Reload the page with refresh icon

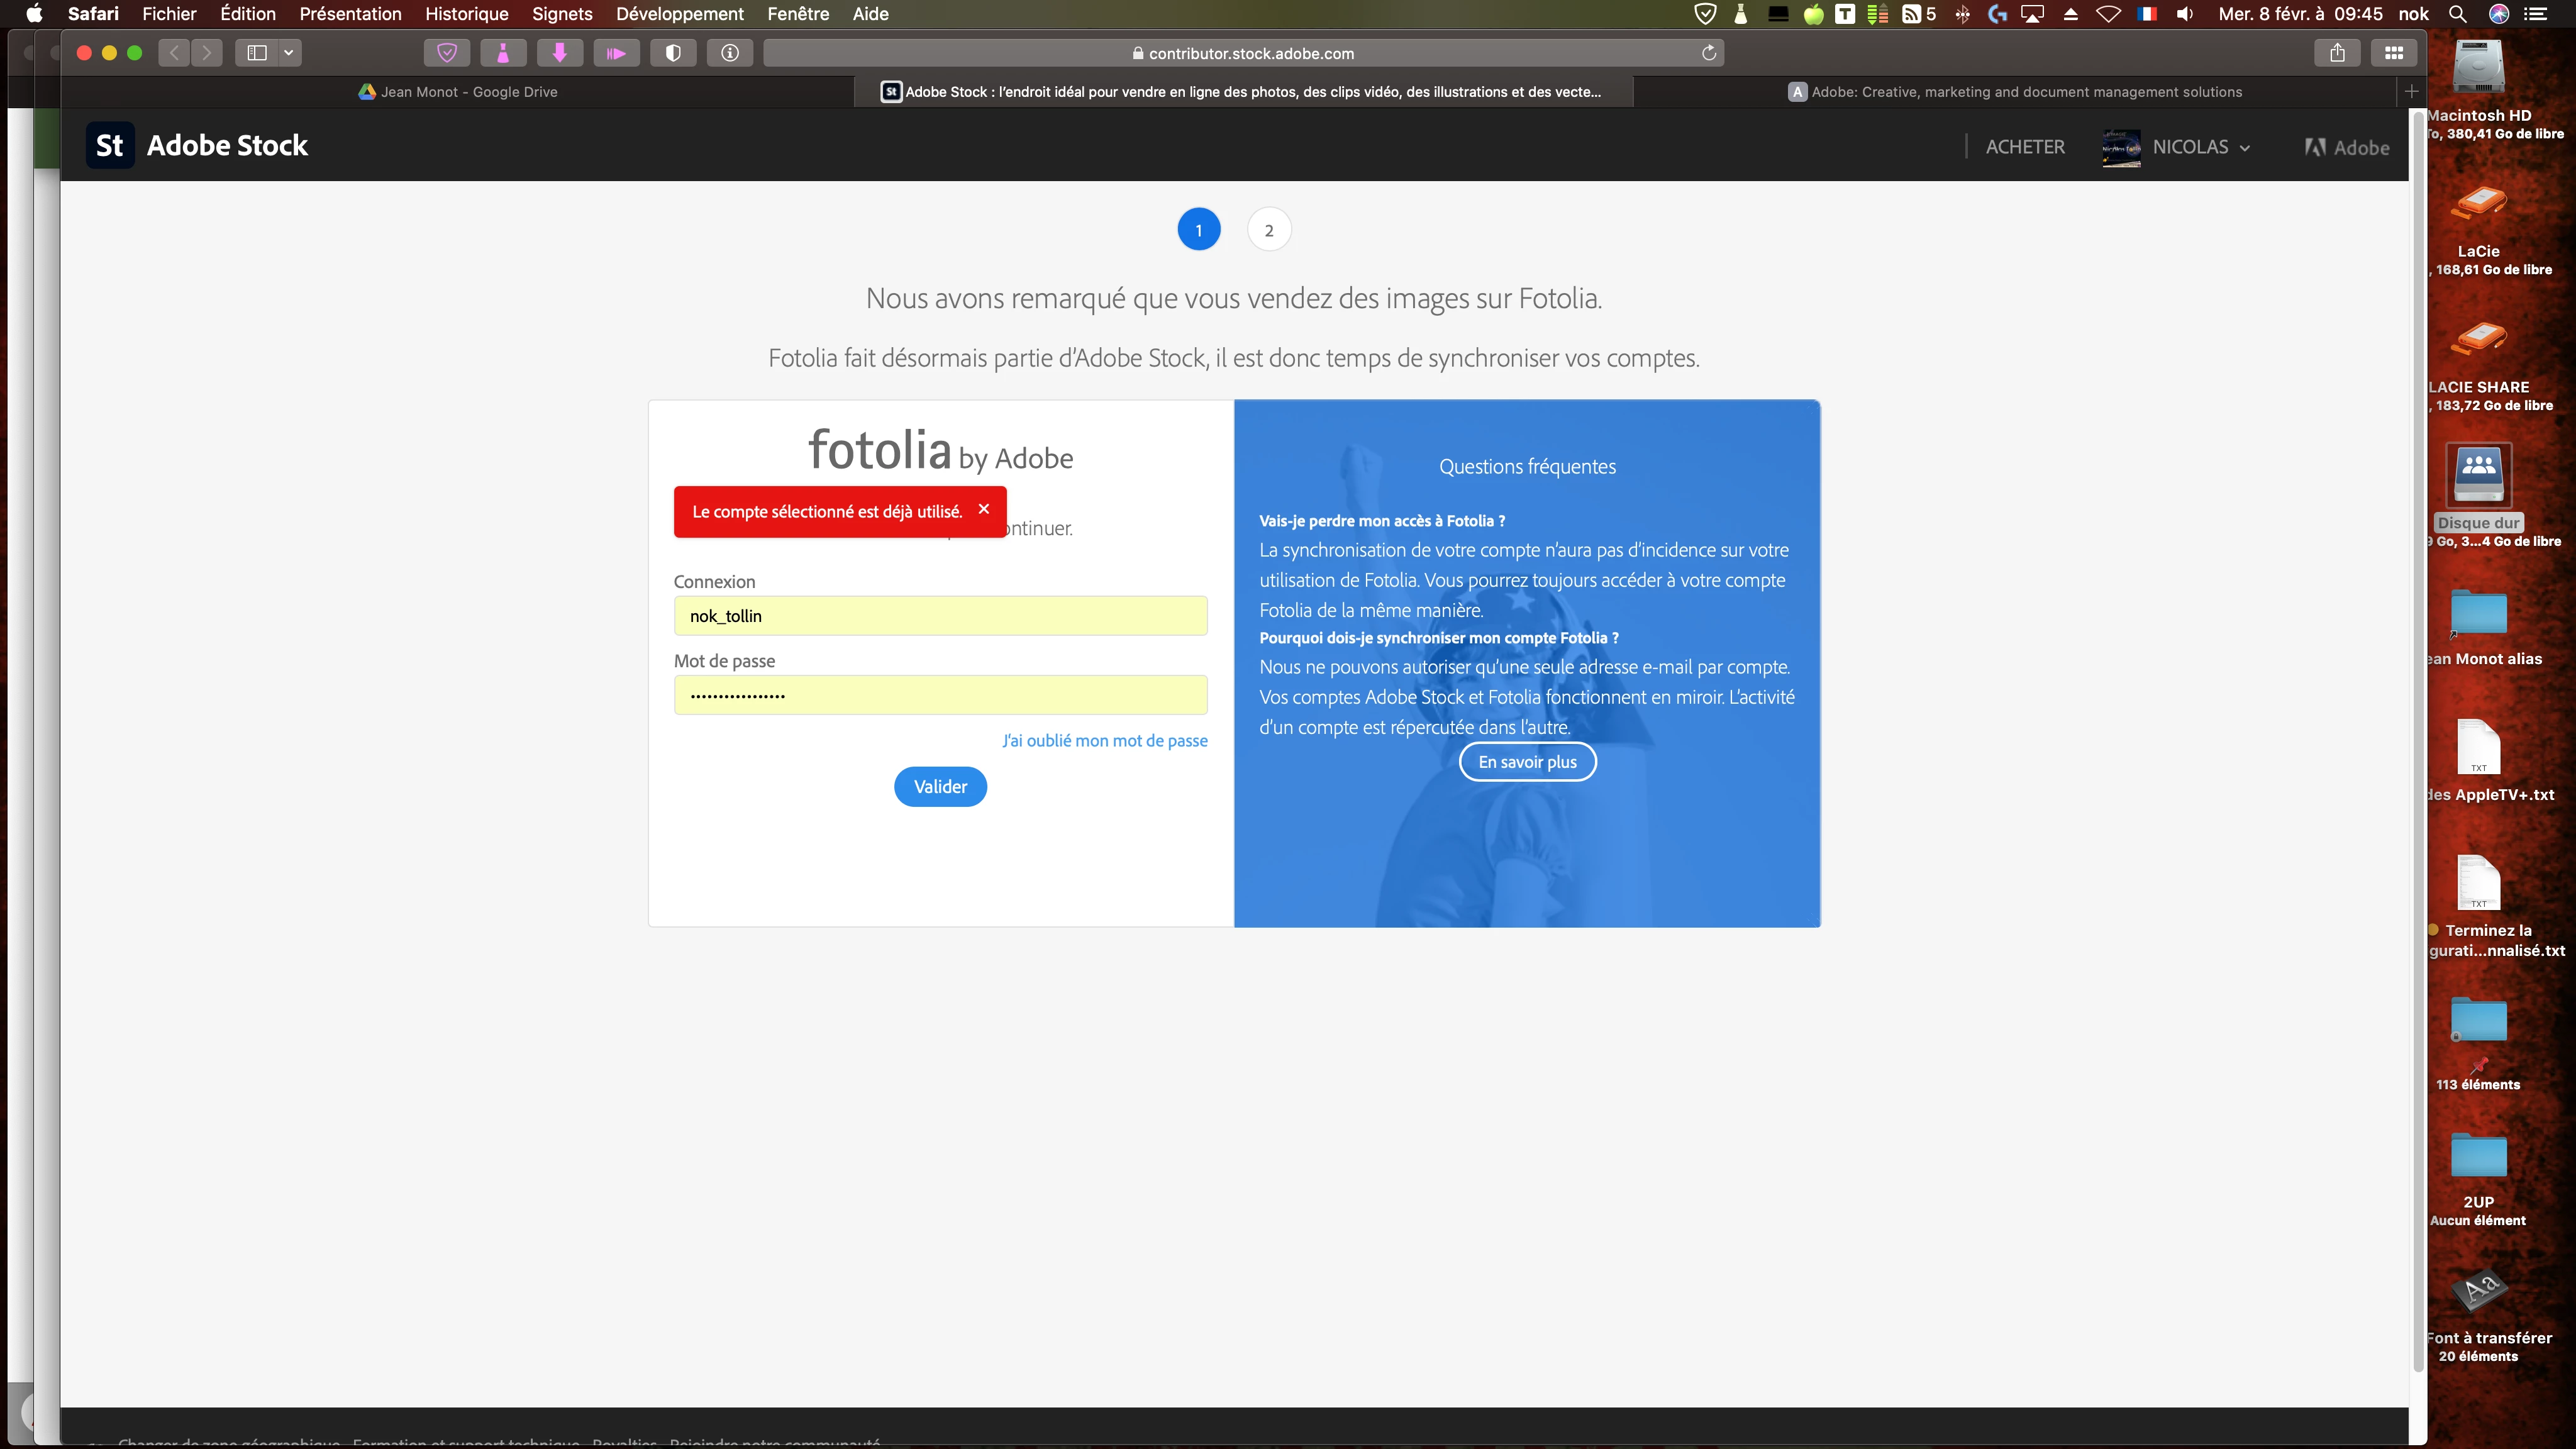pyautogui.click(x=1709, y=53)
